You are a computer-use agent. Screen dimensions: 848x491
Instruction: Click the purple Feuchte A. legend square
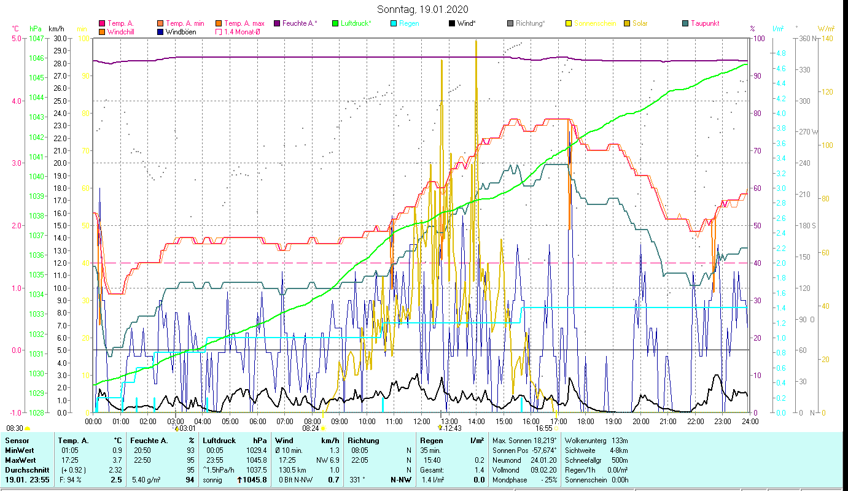(277, 24)
